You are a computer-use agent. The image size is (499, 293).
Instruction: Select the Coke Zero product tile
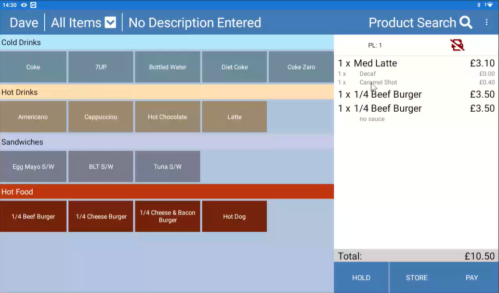(x=301, y=67)
